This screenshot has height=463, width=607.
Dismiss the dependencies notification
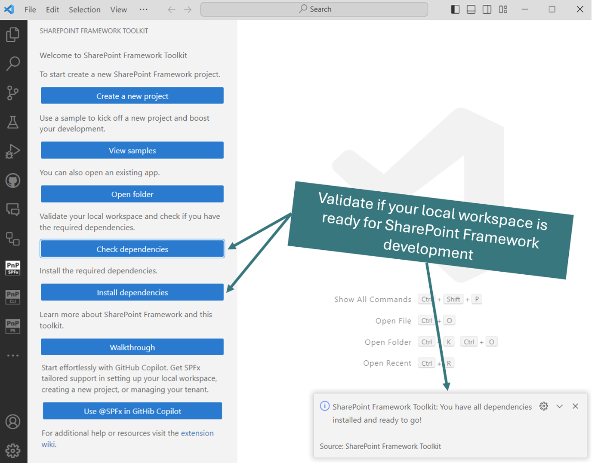click(576, 406)
